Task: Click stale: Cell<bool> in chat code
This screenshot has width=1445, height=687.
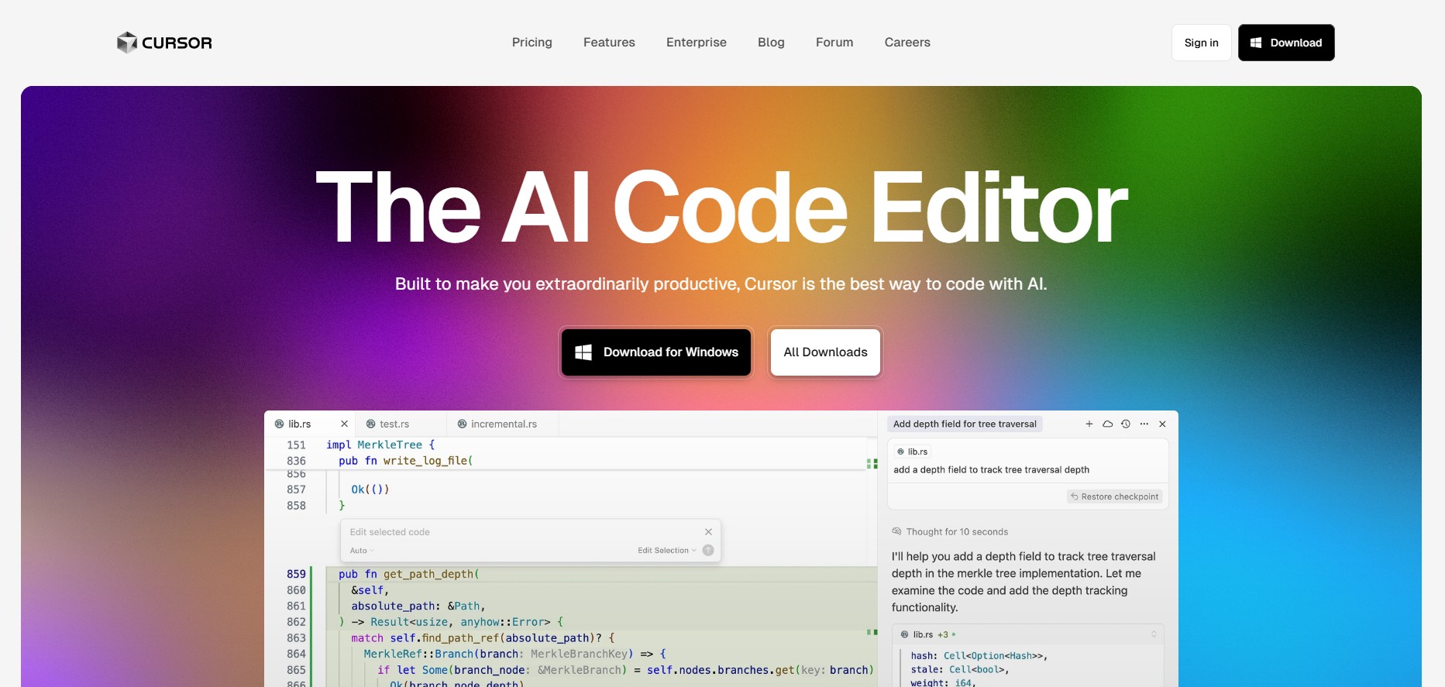Action: point(960,670)
